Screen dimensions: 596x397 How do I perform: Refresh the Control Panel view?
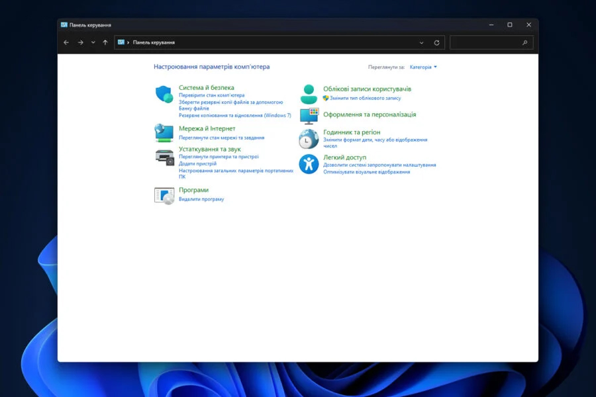pyautogui.click(x=436, y=42)
